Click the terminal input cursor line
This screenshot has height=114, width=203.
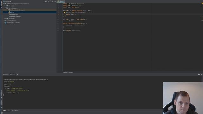(3, 95)
